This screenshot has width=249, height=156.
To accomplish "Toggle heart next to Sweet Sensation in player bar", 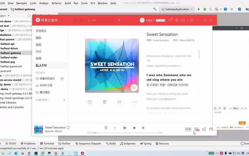I will 68,128.
